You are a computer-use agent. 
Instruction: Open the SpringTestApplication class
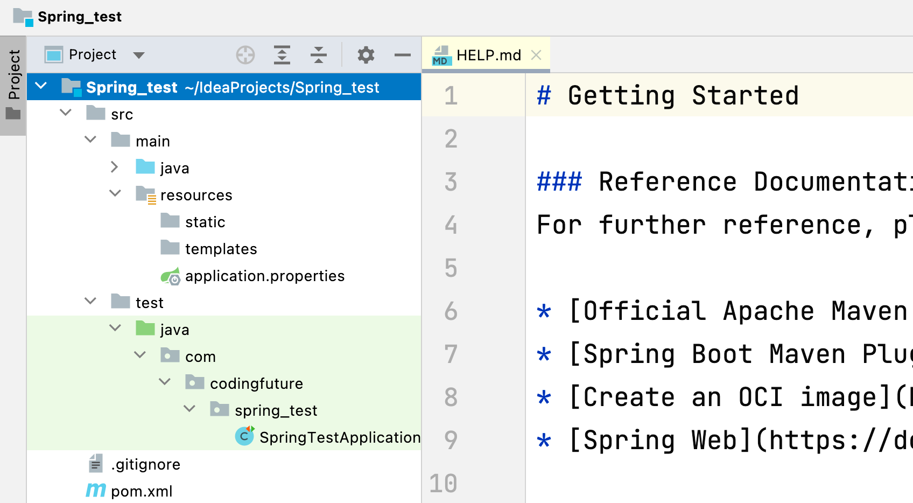(x=339, y=437)
